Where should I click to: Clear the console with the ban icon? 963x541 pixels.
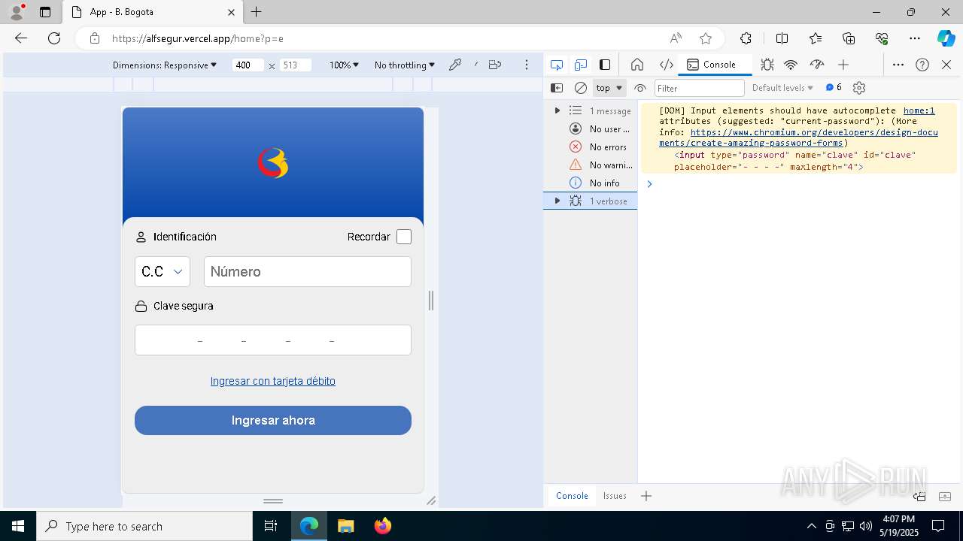point(580,88)
